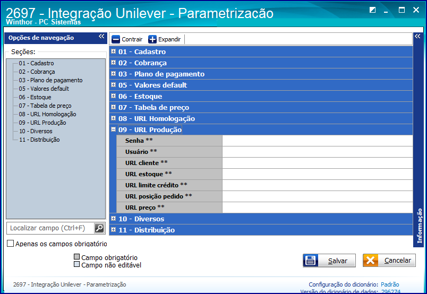Screen dimensions: 427x294
Task: Select 09 - URL Produção tree item
Action: pyautogui.click(x=42, y=123)
